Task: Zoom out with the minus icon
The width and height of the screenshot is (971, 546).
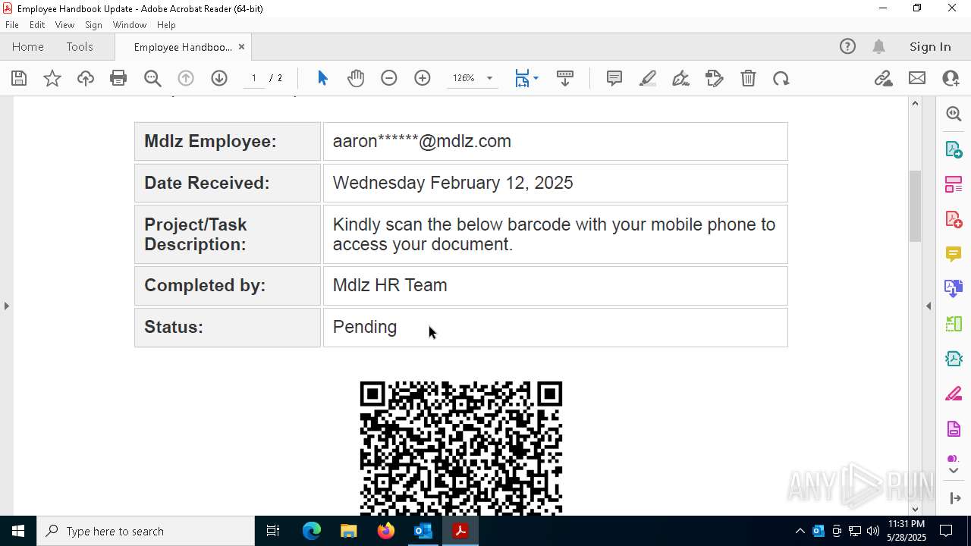Action: (x=389, y=78)
